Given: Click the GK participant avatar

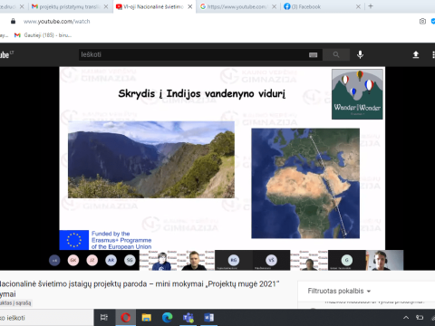Looking at the screenshot, I should click(73, 260).
